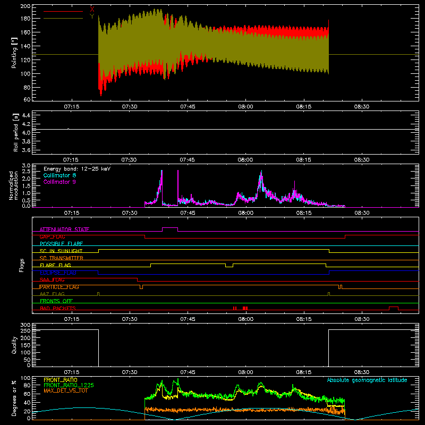Click the SC_TRANSMITTER flag label
Screen dimensions: 425x425
point(62,258)
